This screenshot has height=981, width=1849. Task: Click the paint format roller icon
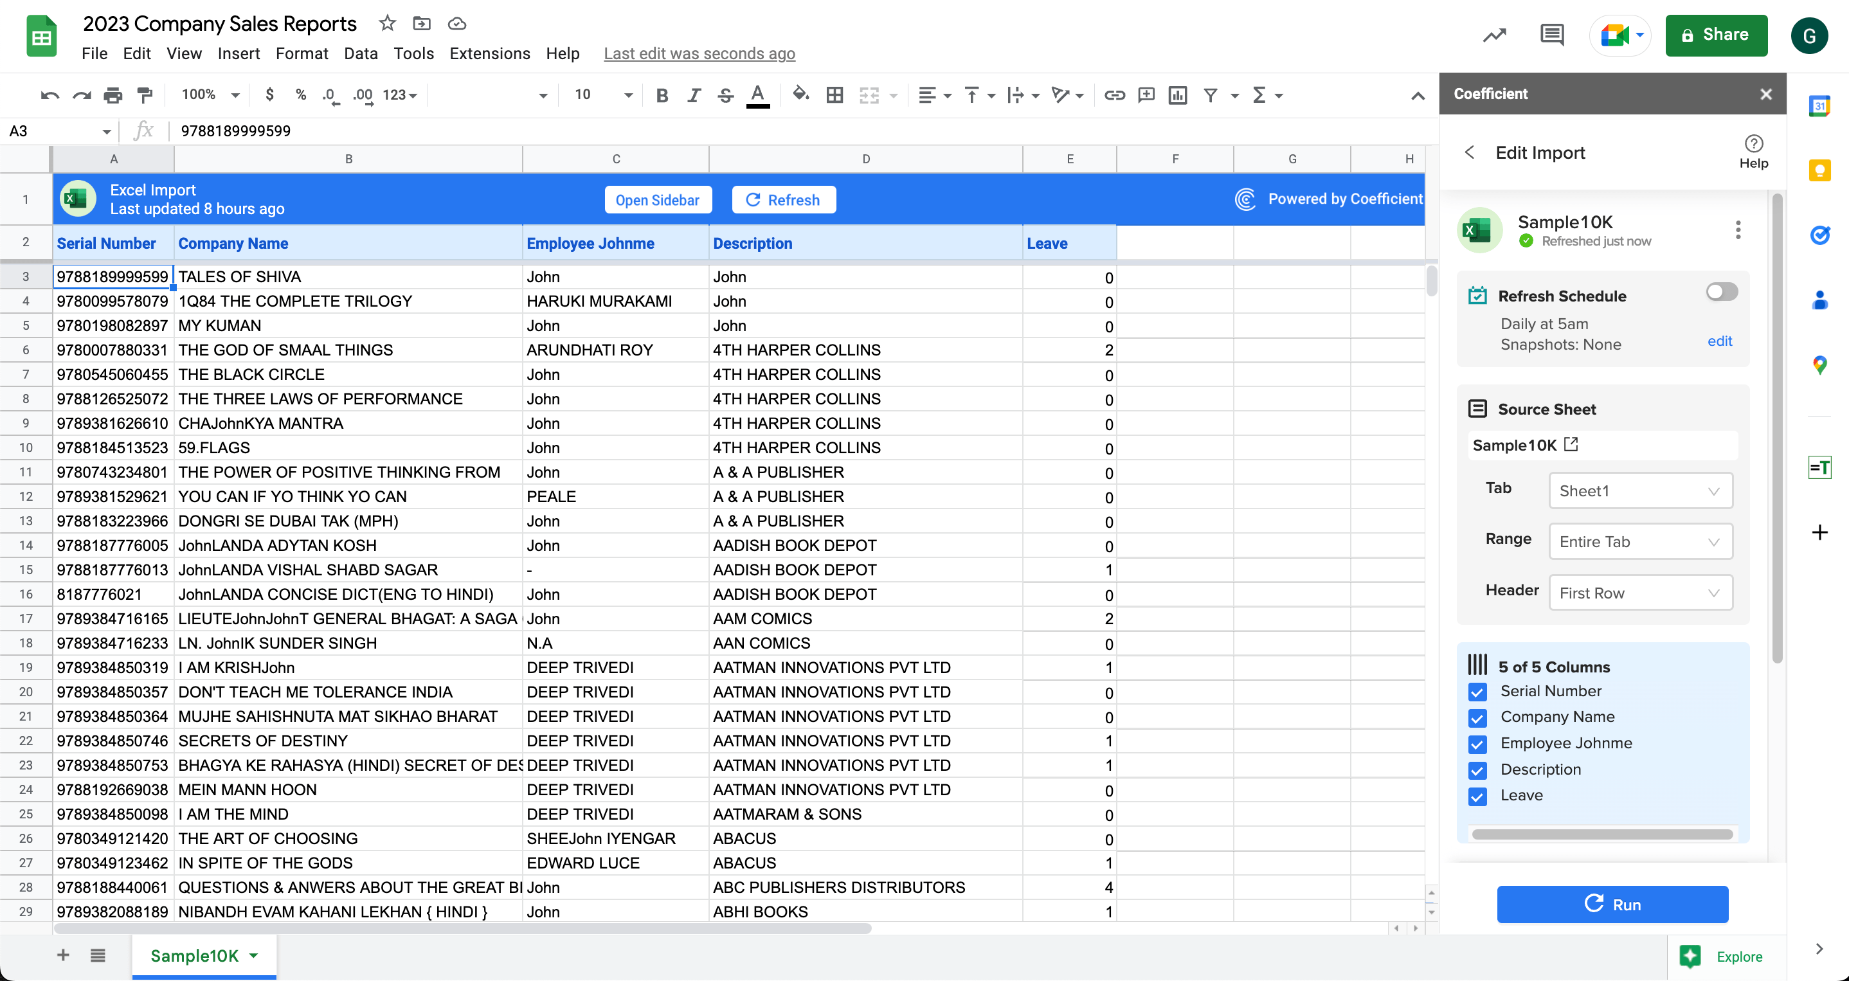pos(145,94)
